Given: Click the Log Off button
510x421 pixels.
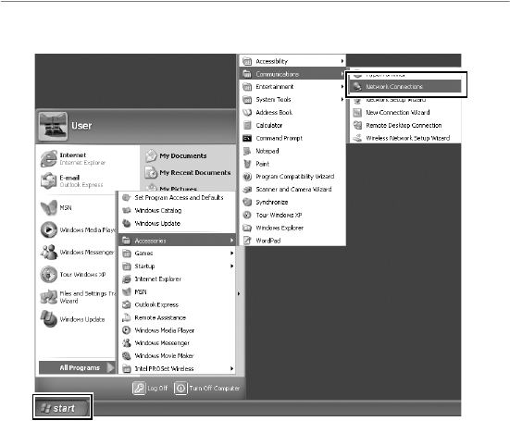Looking at the screenshot, I should point(150,389).
